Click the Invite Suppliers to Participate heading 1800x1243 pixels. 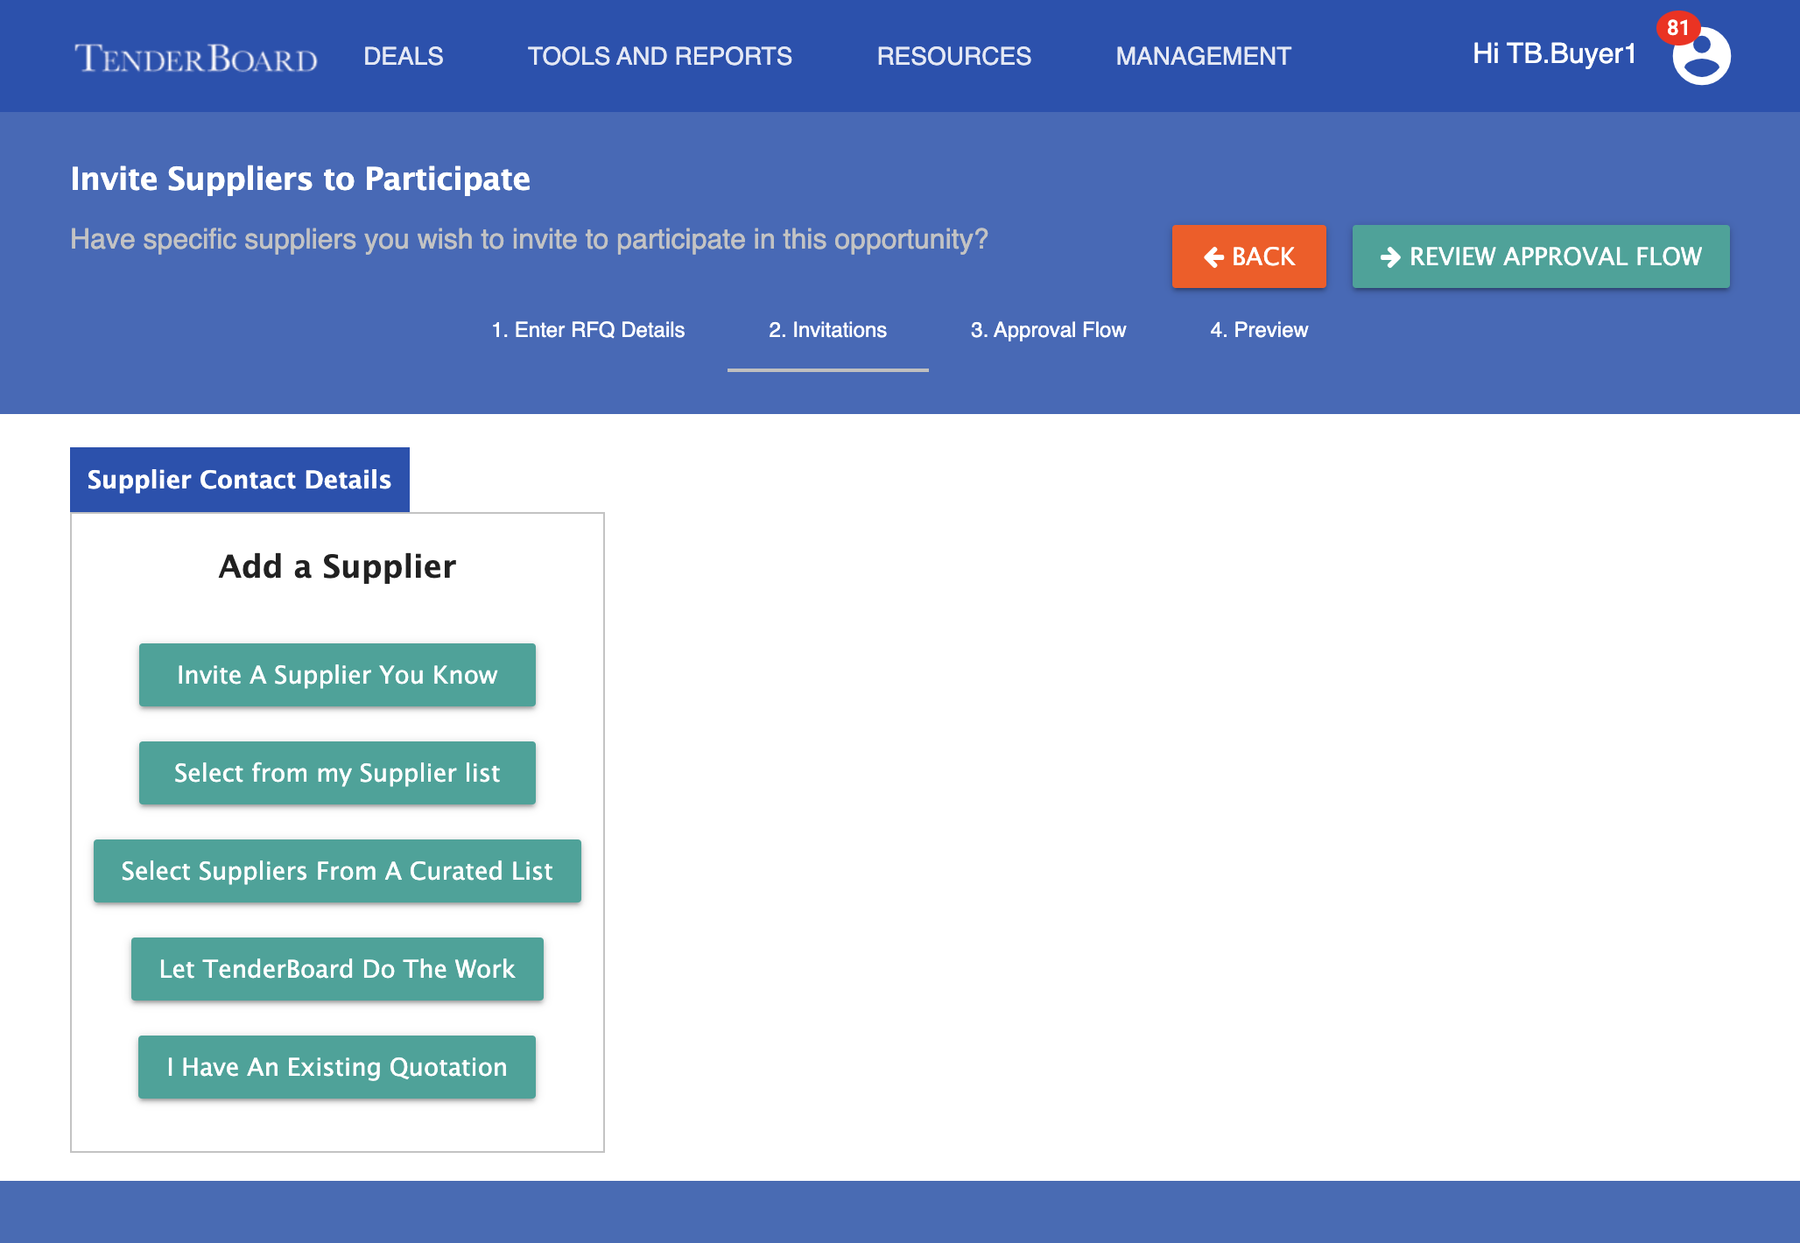300,179
